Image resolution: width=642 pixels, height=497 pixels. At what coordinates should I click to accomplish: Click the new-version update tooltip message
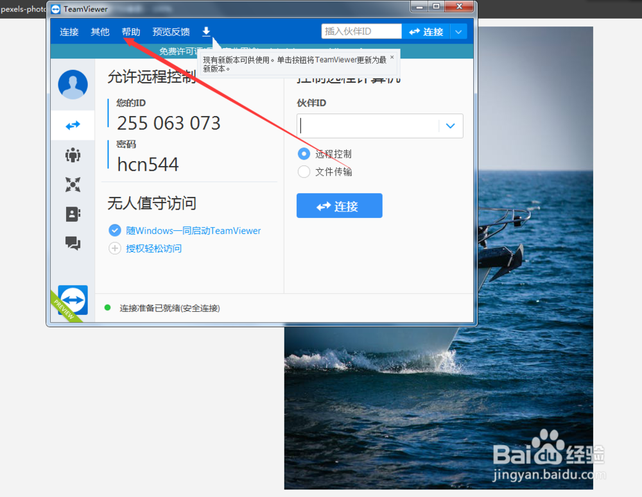[295, 64]
